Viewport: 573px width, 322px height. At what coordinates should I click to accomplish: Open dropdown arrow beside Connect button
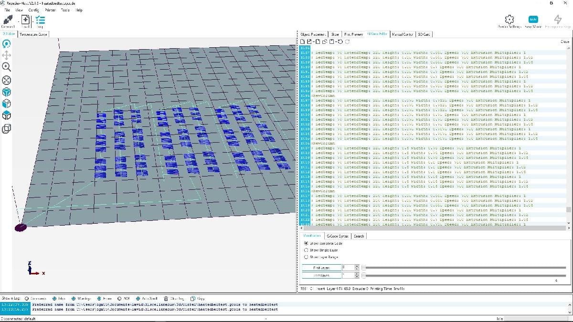(x=18, y=21)
